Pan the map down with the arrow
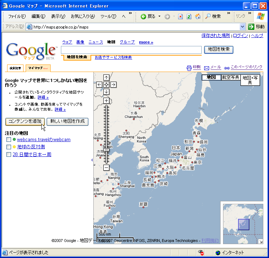Image resolution: width=269 pixels, height=258 pixels. click(x=106, y=92)
